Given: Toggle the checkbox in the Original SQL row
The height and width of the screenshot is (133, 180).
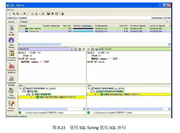Looking at the screenshot, I should 20,31.
